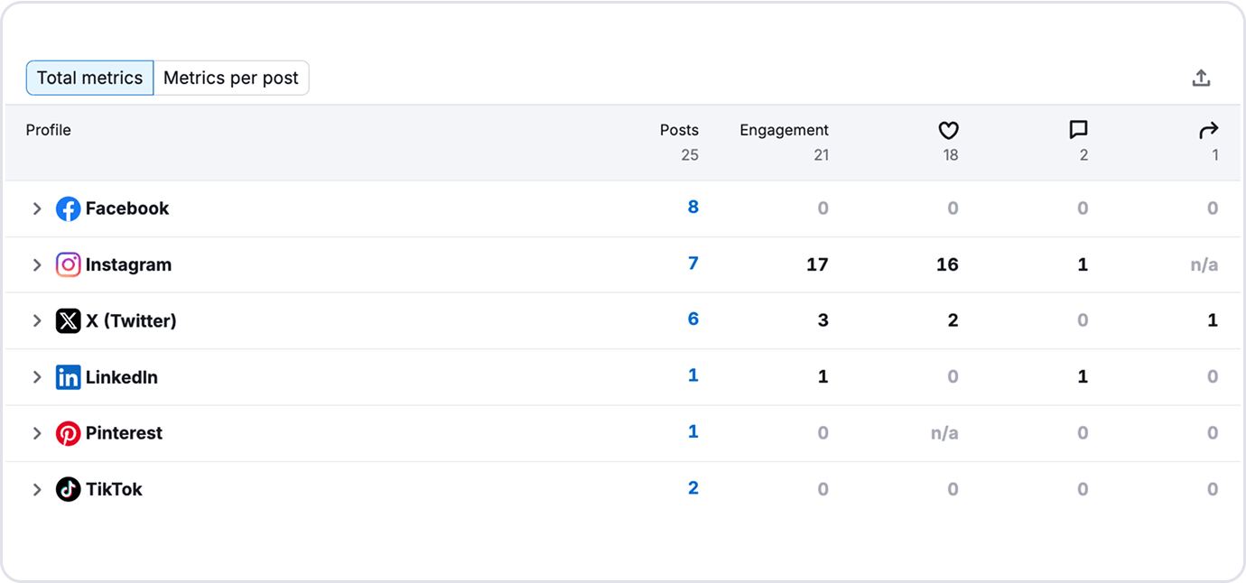Click the comments icon column header
Viewport: 1246px width, 583px height.
(1078, 130)
